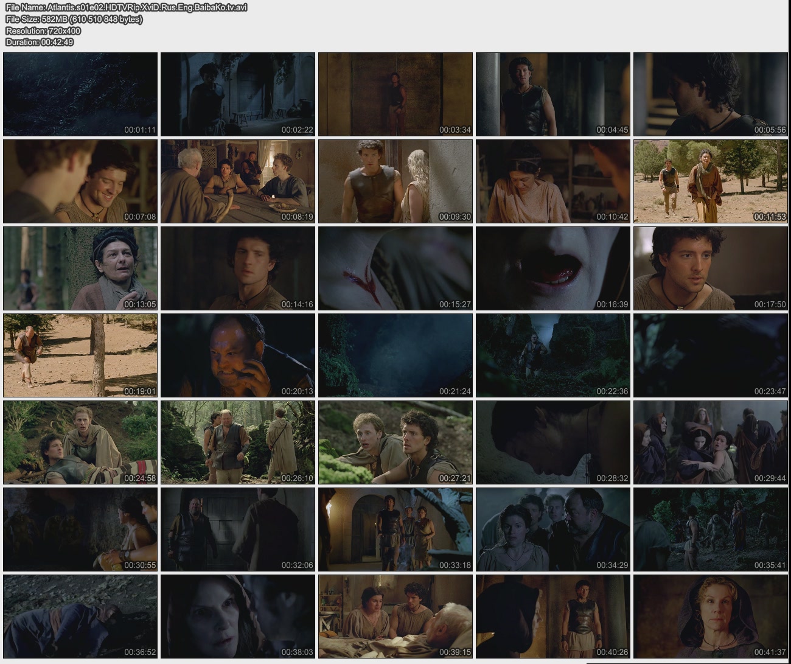This screenshot has height=664, width=791.
Task: Open the dark forest frame at 00:22:36
Action: point(552,355)
